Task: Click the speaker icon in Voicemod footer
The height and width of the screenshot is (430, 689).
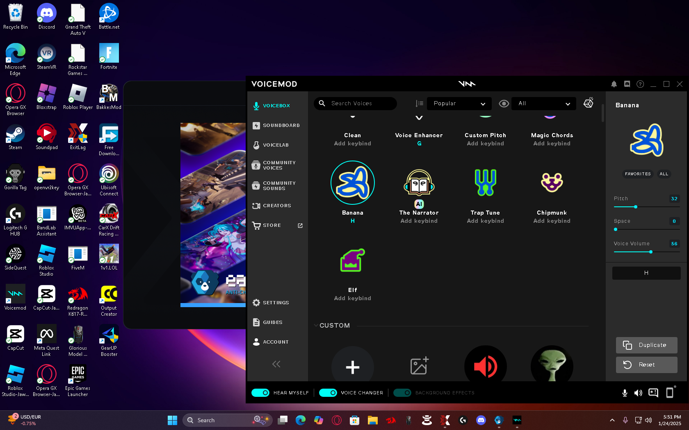Action: (x=638, y=393)
